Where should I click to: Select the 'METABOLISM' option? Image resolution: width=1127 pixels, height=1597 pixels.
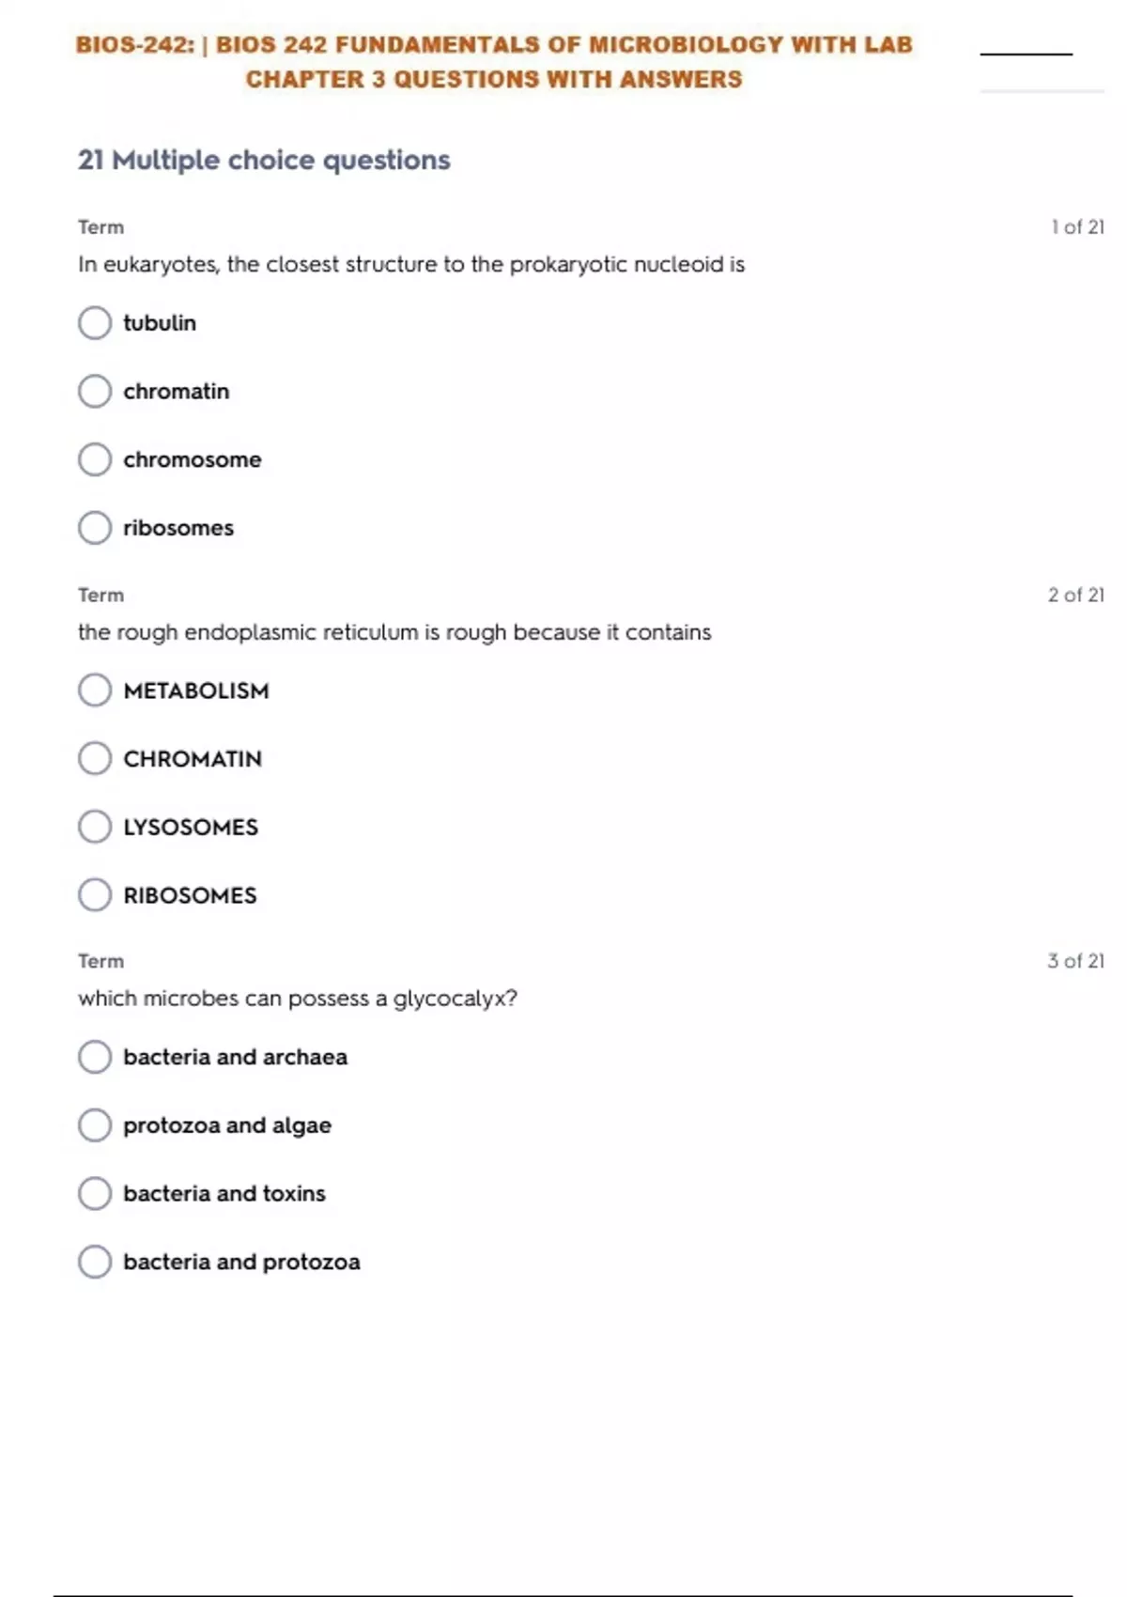pyautogui.click(x=95, y=690)
